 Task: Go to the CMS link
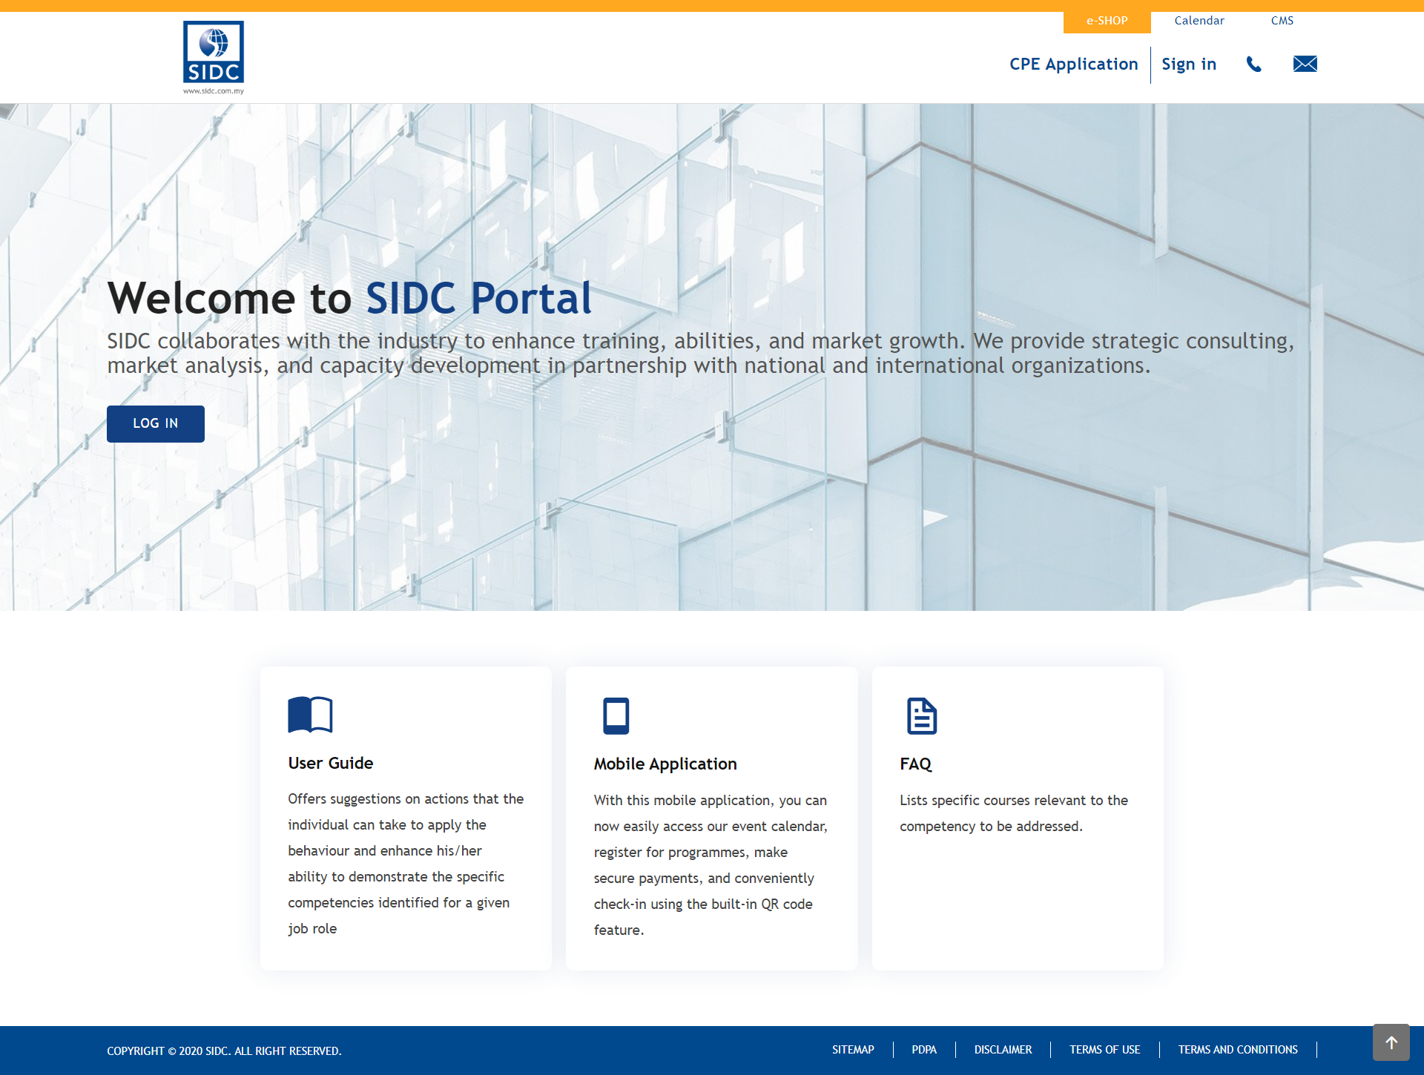pos(1282,21)
